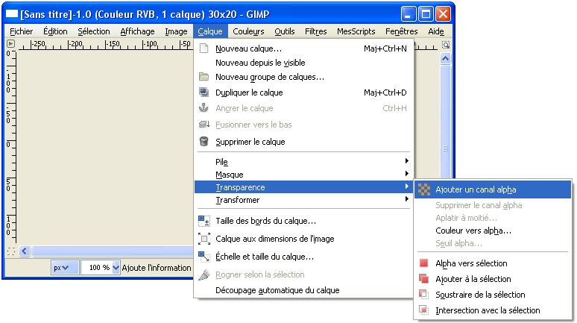Click the Calque aux dimensions de l'image icon
The image size is (577, 323).
tap(204, 239)
